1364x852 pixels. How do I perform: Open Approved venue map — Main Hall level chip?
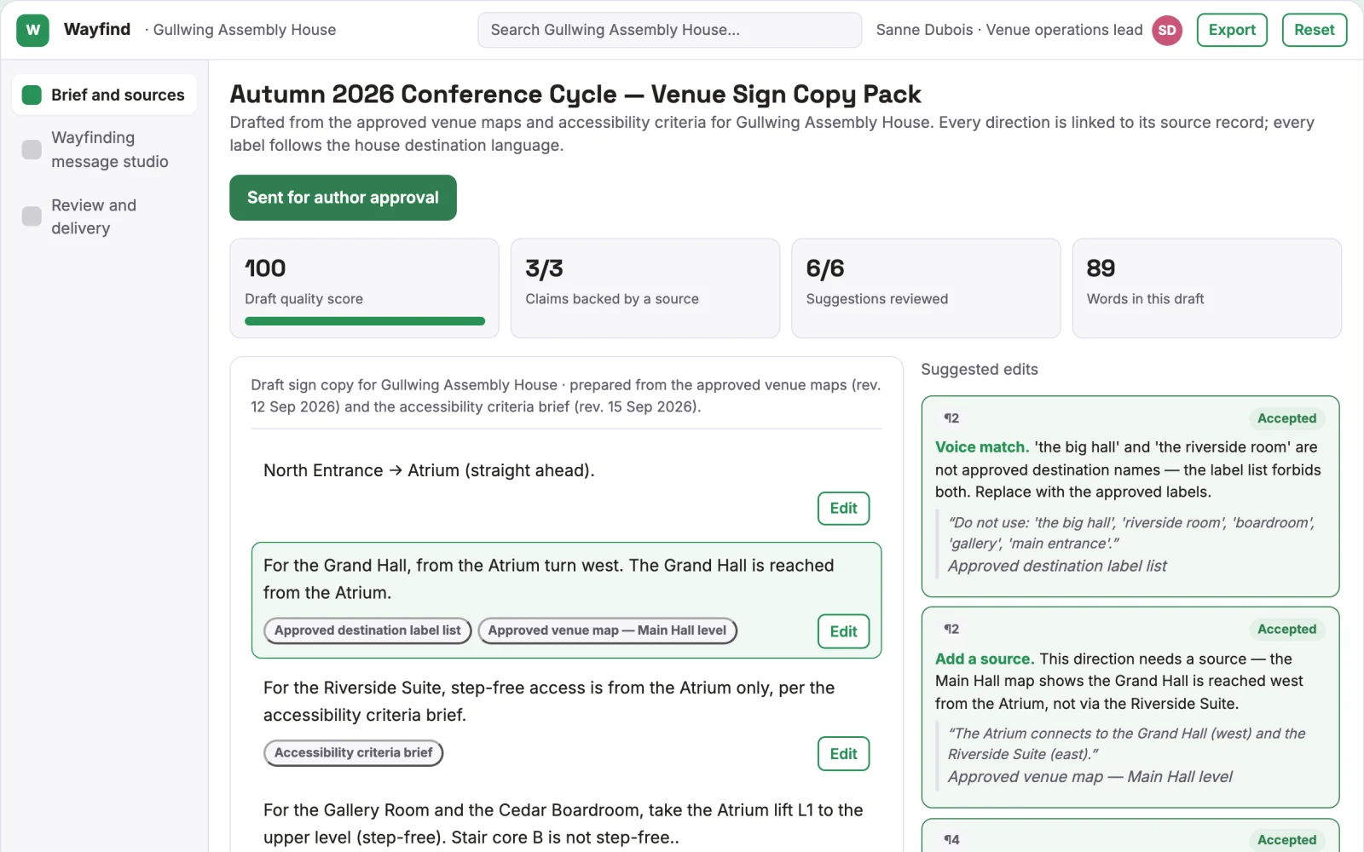coord(607,630)
